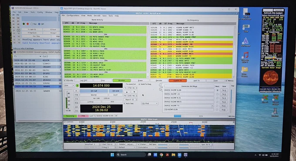Click the DX Call input field
The image size is (296, 161).
point(94,95)
